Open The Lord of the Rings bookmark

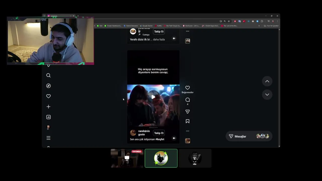coord(229,26)
